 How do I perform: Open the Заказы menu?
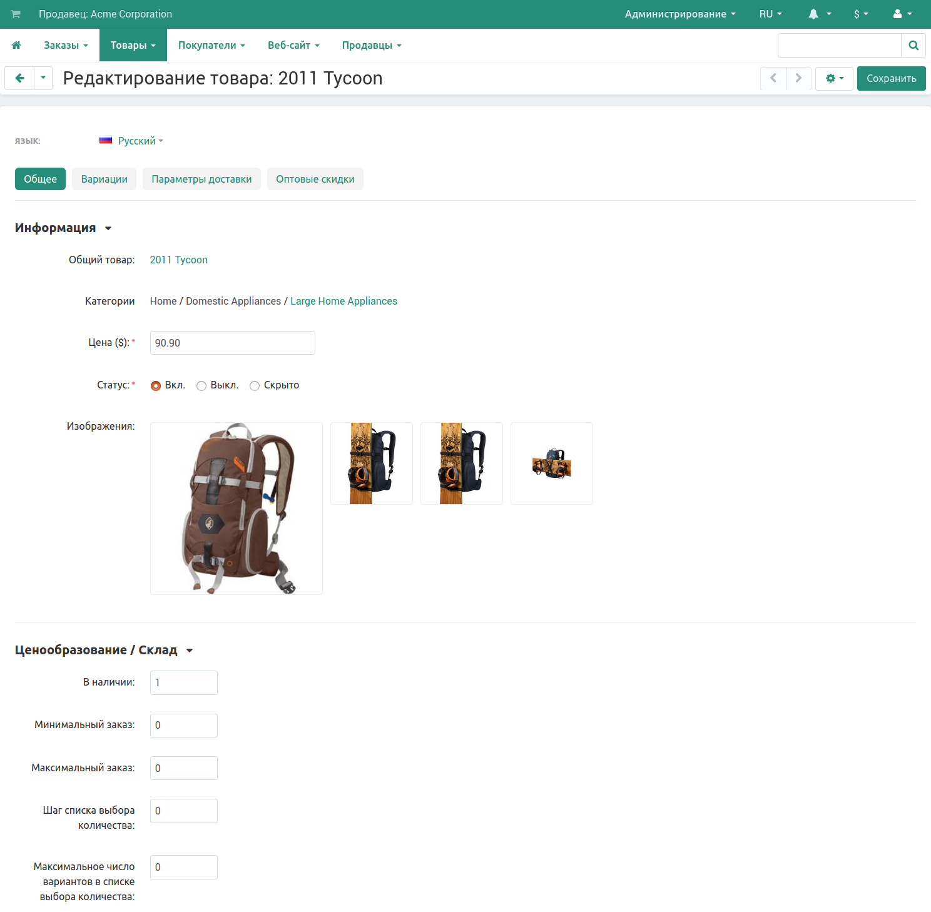(x=66, y=45)
